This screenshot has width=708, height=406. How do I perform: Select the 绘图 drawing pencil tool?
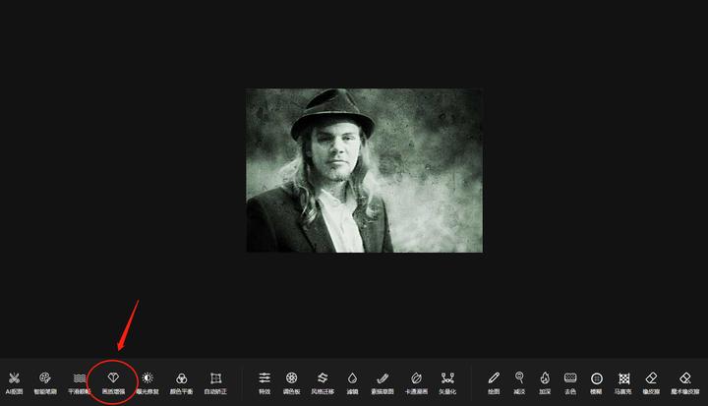(494, 378)
